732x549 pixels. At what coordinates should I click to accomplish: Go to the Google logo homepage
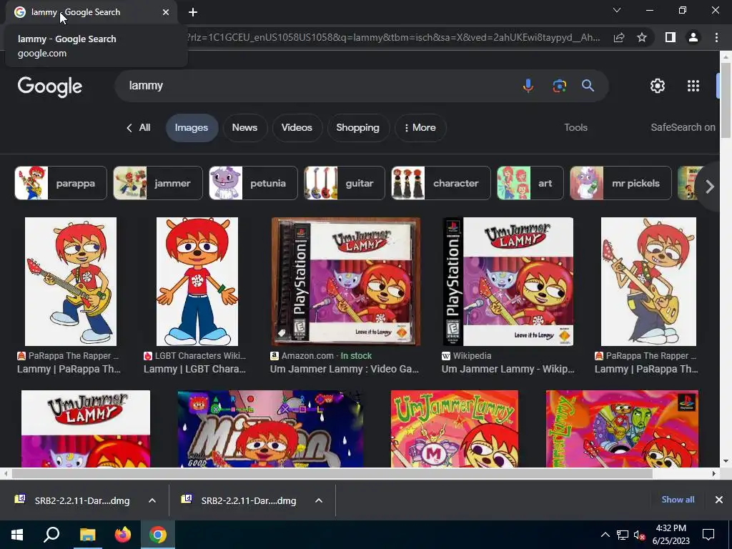(x=50, y=86)
